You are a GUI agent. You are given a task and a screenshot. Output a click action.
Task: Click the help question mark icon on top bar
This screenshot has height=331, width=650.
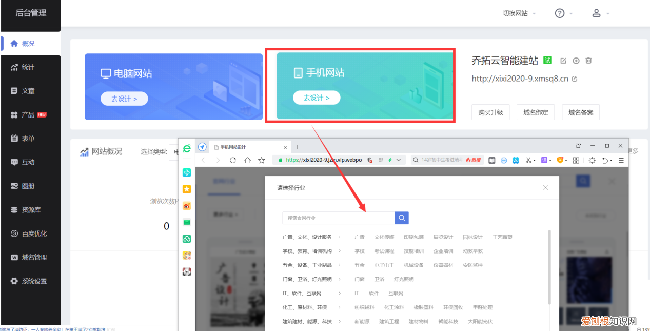coord(559,13)
